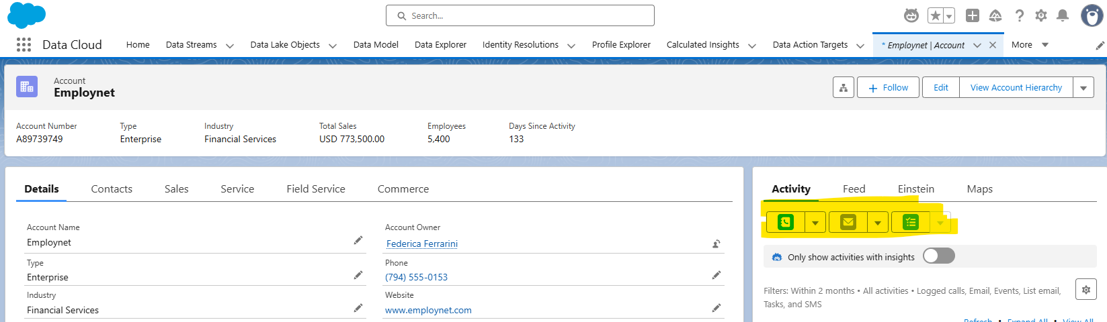This screenshot has width=1107, height=322.
Task: Click the Log a Call icon
Action: coord(785,222)
